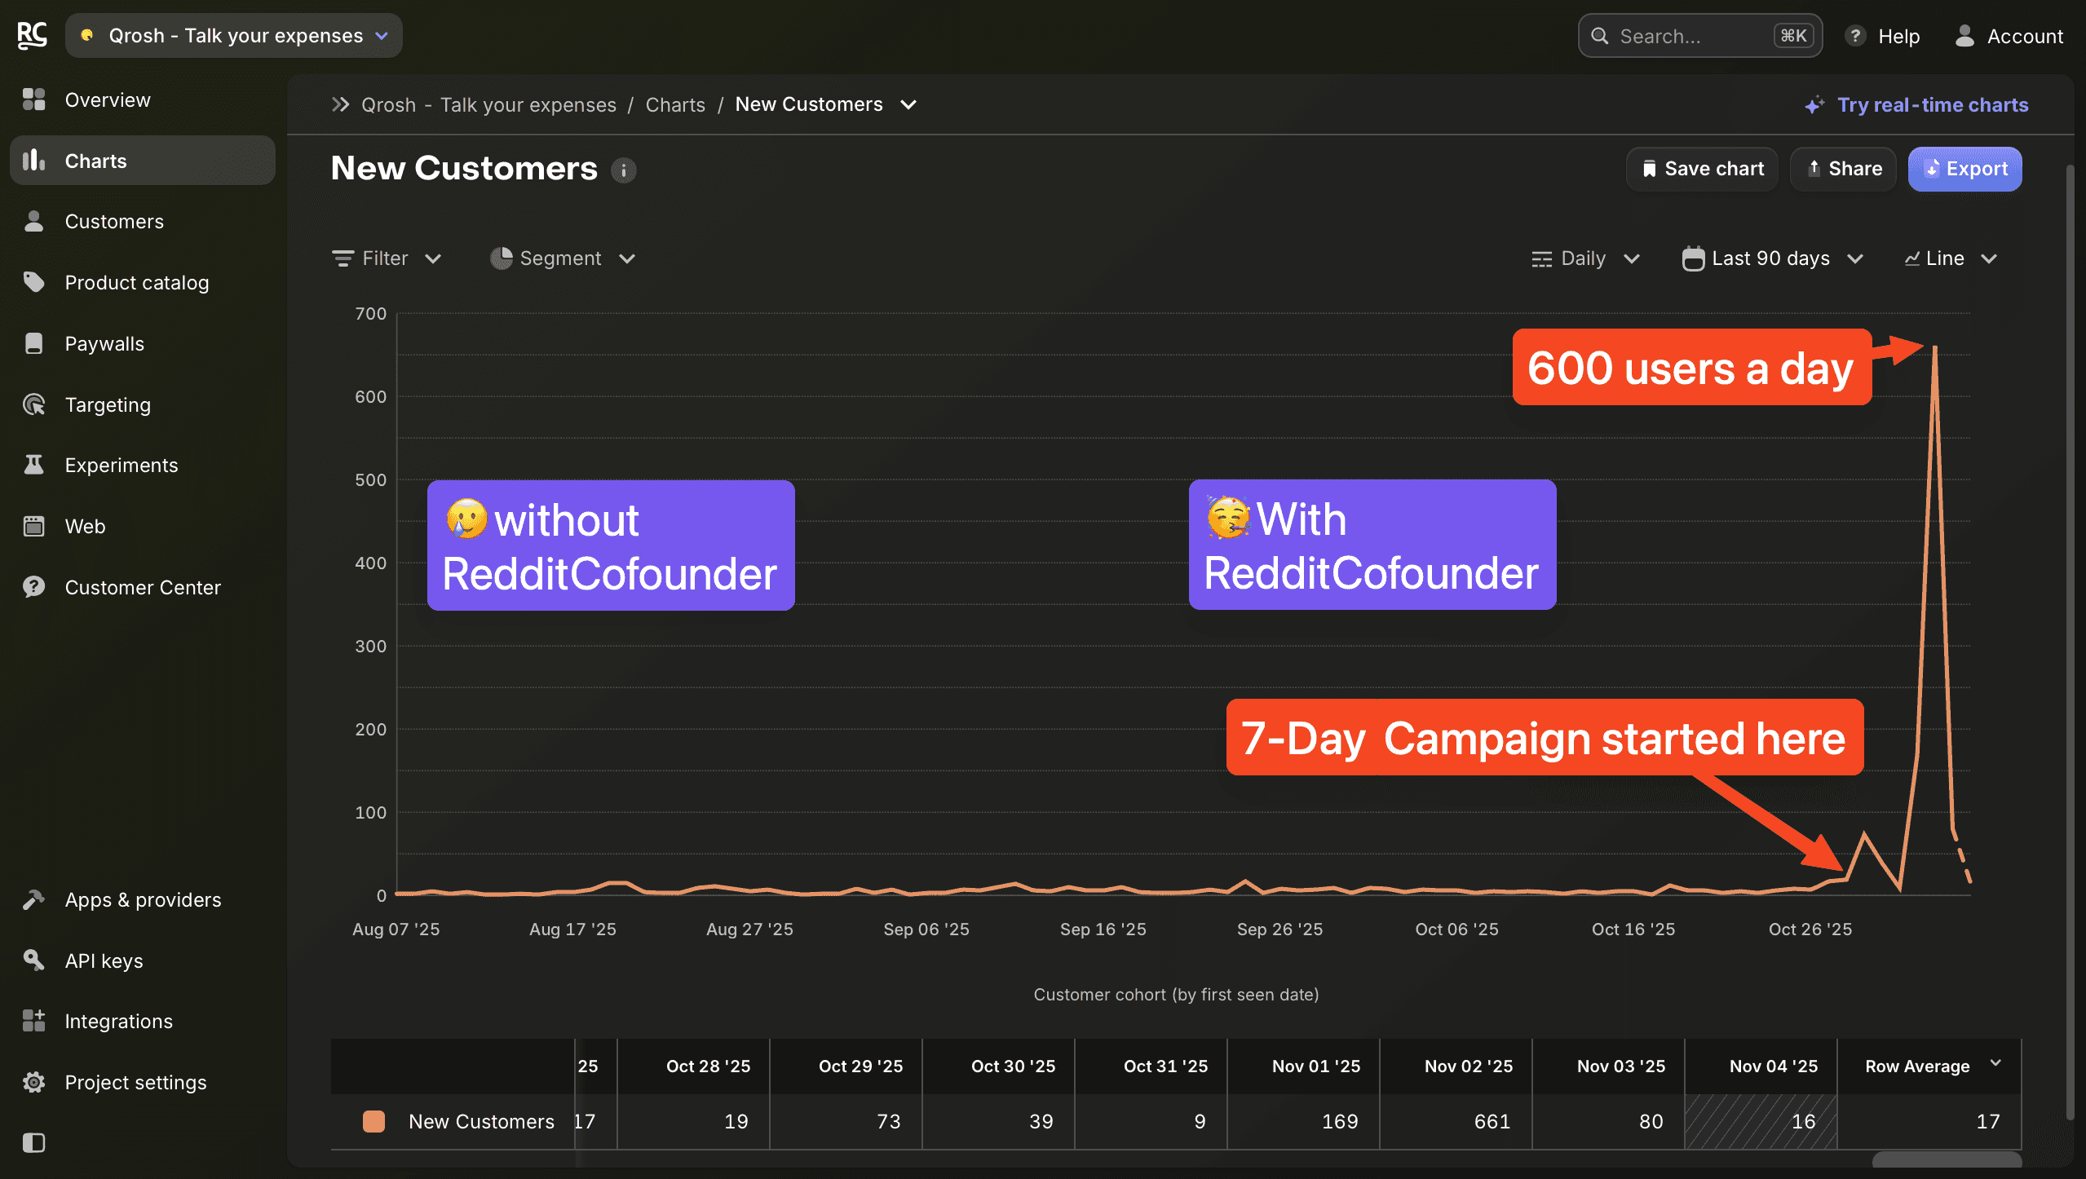
Task: Open Paywalls in sidebar
Action: pos(104,343)
